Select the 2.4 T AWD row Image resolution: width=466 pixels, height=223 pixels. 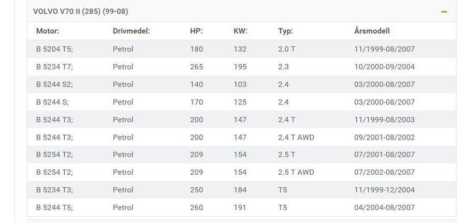(x=296, y=137)
